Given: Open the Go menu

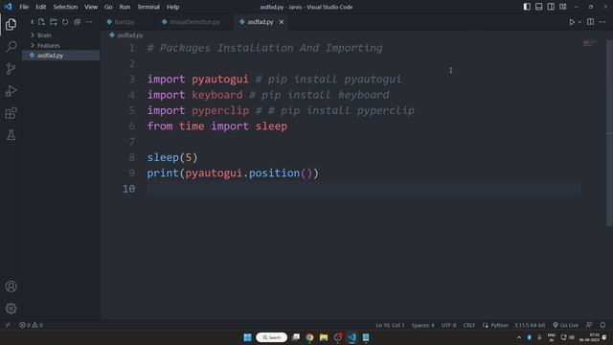Looking at the screenshot, I should click(108, 7).
